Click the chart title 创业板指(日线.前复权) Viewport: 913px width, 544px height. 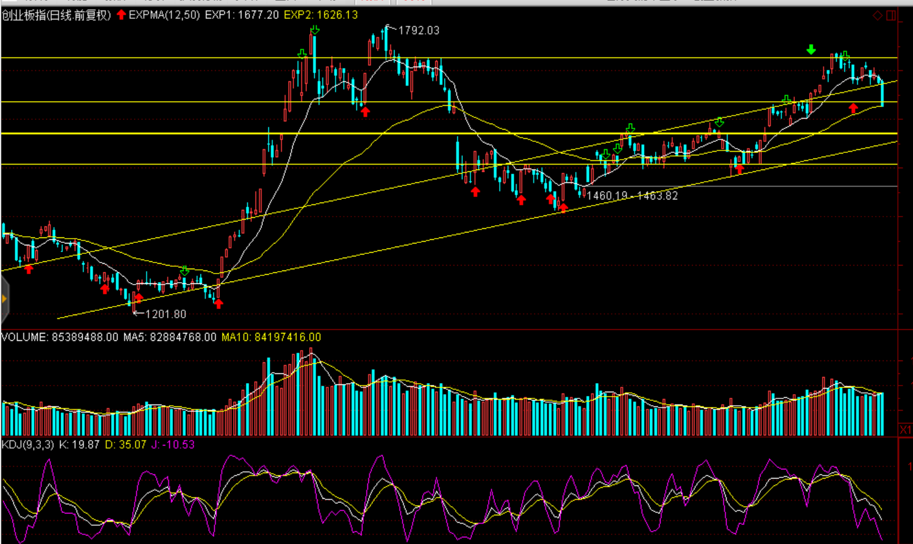click(56, 15)
